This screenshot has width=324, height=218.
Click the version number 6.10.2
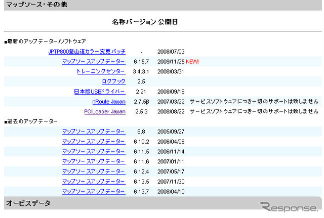(141, 142)
